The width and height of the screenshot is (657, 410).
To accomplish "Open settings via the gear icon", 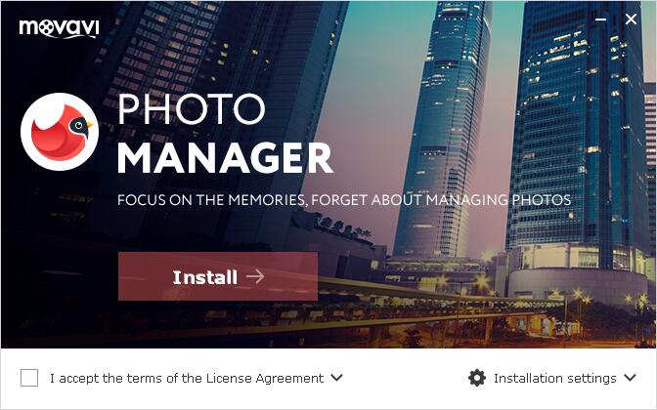I will click(477, 378).
